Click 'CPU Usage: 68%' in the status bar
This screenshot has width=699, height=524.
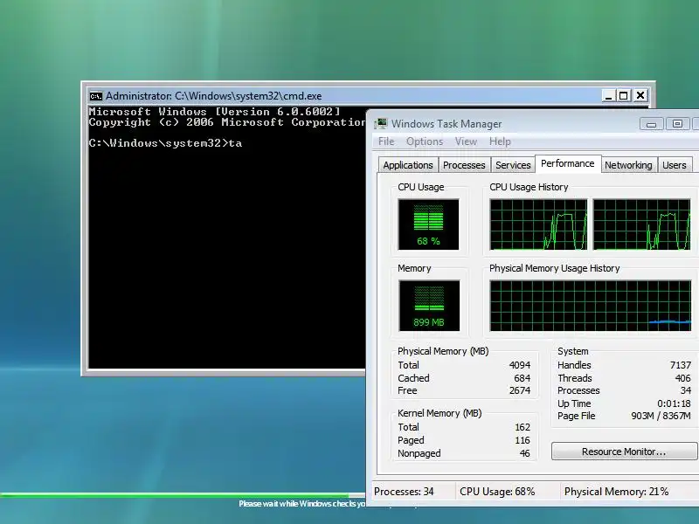coord(497,492)
